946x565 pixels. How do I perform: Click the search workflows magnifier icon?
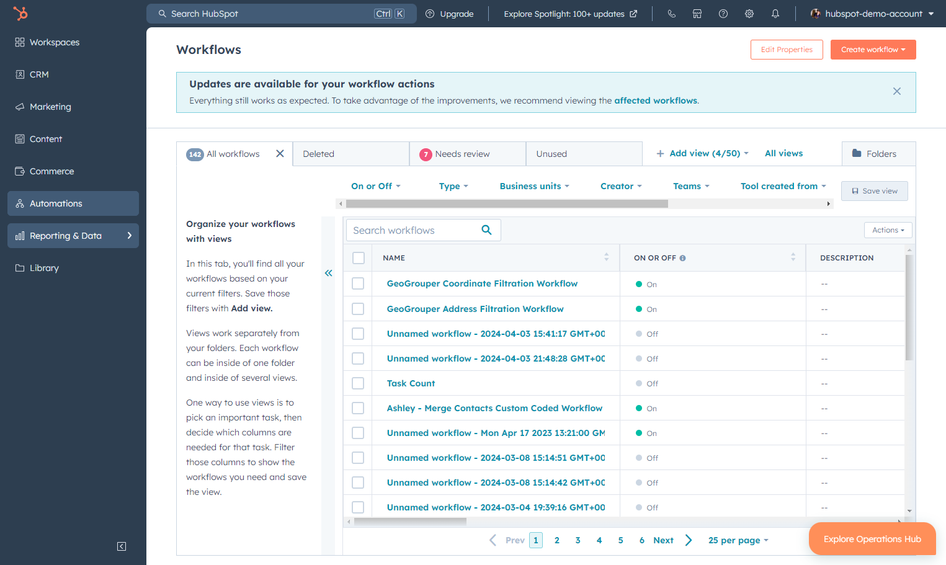[x=486, y=230]
